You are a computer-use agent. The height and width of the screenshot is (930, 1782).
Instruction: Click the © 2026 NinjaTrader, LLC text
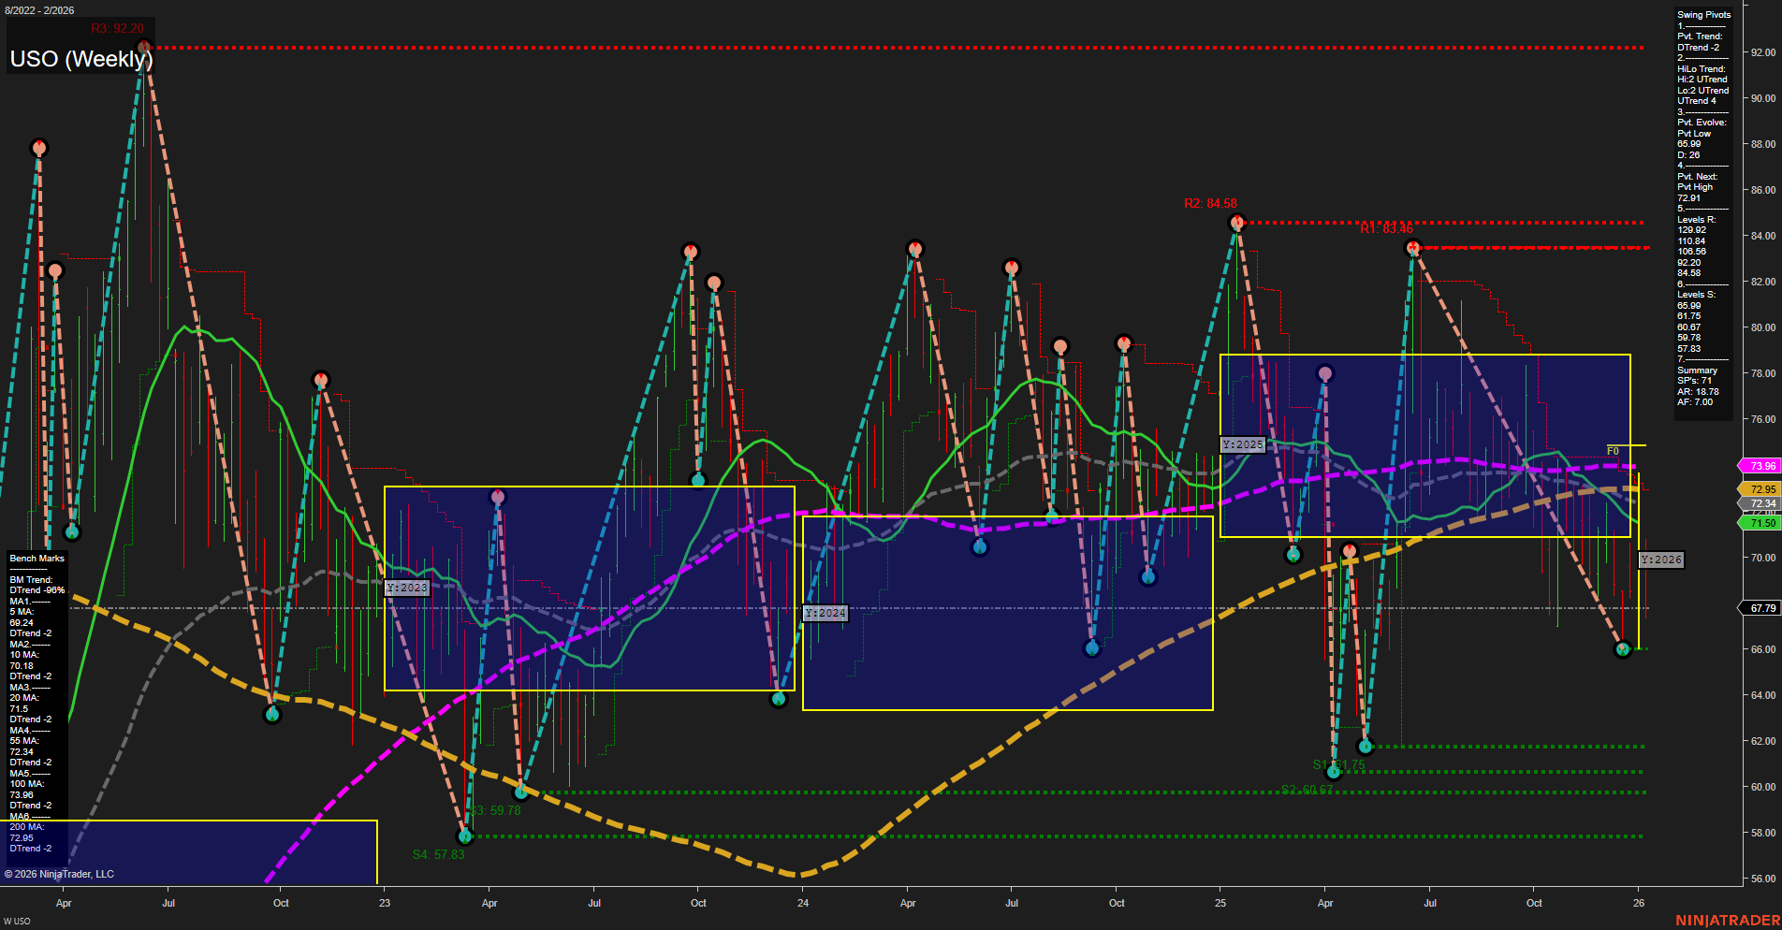[x=59, y=873]
